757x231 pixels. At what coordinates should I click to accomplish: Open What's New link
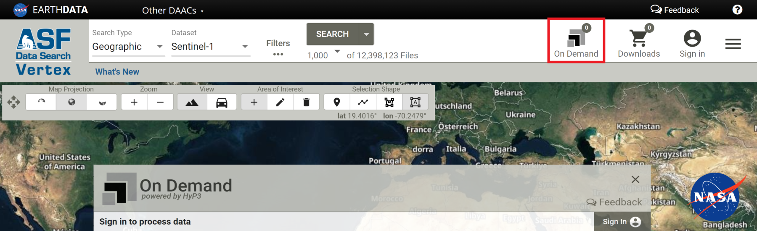tap(117, 72)
